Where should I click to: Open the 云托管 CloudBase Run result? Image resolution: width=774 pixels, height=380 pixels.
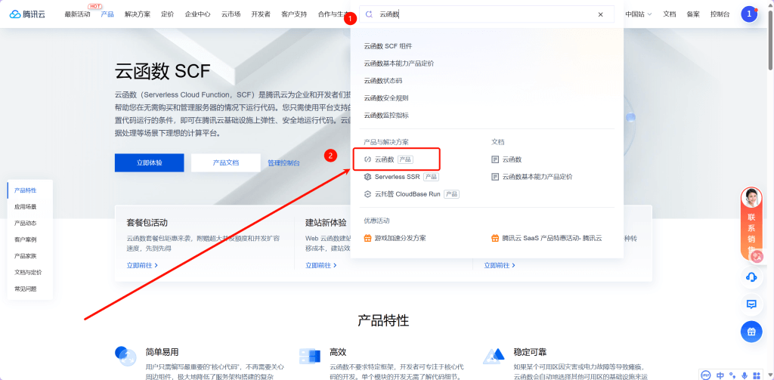point(411,194)
